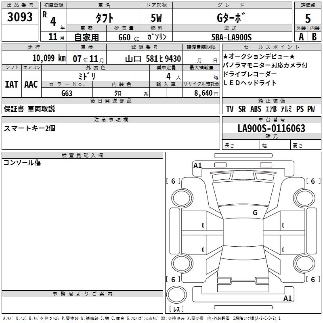Select overall evaluation score 5
The image size is (323, 323).
308,19
